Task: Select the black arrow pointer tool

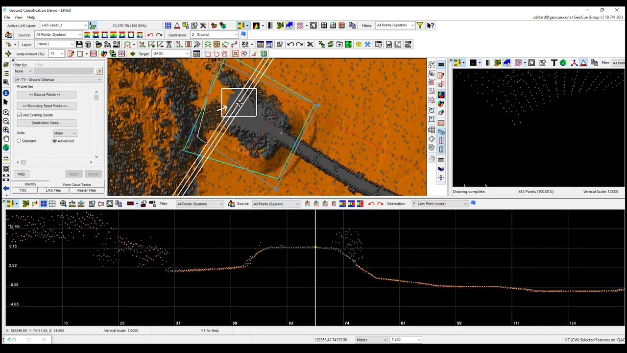Action: pos(6,102)
